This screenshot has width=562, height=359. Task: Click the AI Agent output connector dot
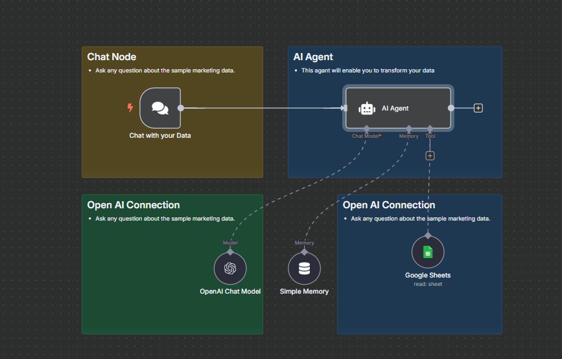[451, 108]
